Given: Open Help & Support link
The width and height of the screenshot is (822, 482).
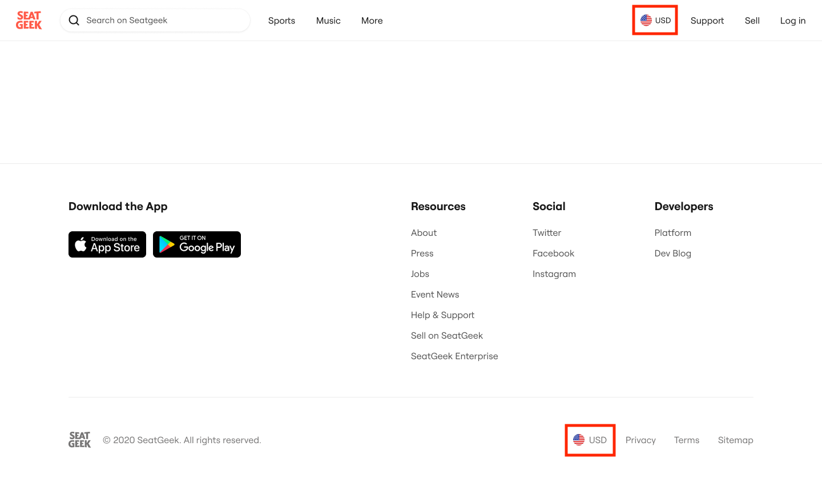Looking at the screenshot, I should [442, 315].
